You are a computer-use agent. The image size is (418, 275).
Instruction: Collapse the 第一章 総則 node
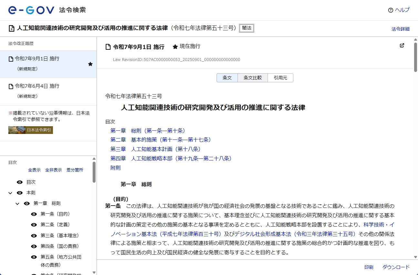(17, 203)
